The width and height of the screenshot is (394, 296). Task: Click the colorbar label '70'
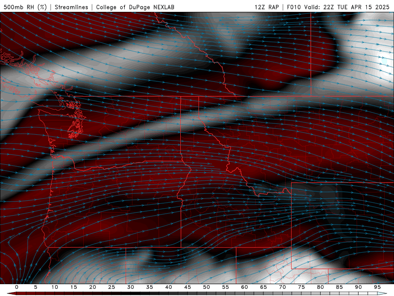282,287
